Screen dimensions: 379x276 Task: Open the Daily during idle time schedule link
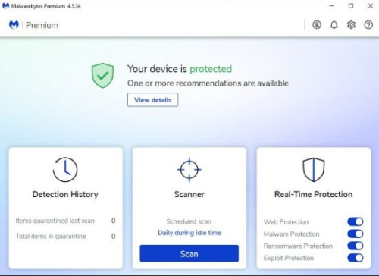coord(189,233)
